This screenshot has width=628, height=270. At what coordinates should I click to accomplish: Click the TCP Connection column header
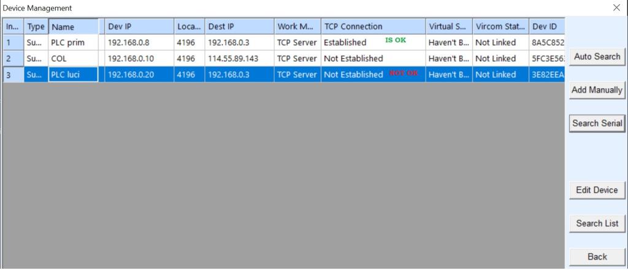pos(373,27)
